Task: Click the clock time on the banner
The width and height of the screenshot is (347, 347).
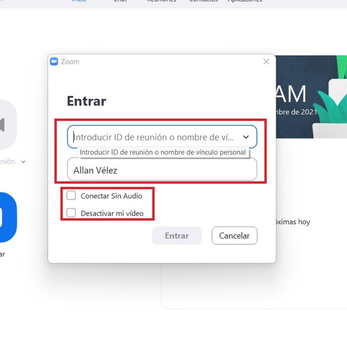Action: [294, 94]
